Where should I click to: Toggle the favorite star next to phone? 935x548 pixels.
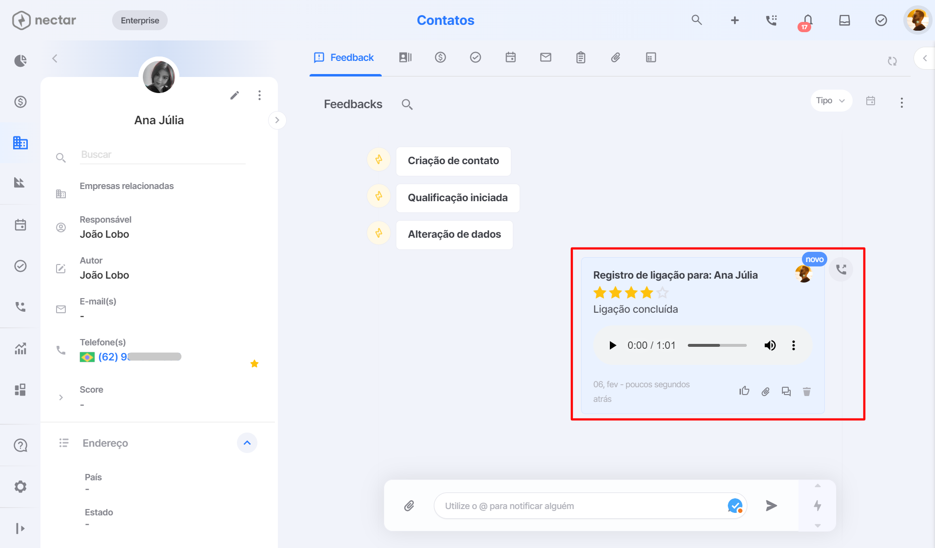[x=254, y=364]
